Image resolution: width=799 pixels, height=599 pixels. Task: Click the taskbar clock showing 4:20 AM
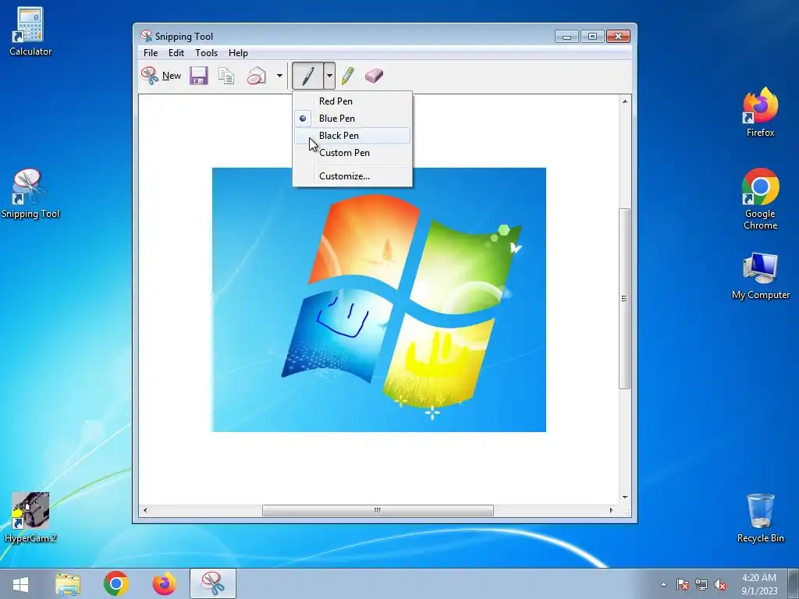(x=759, y=583)
